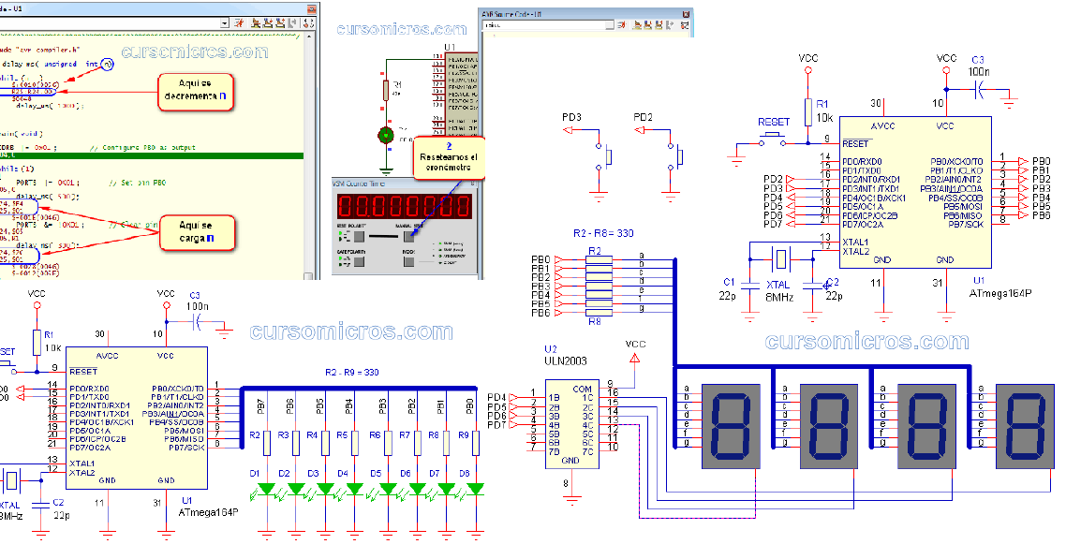The image size is (1066, 559).
Task: Select the ULN2003 driver component U2
Action: [x=571, y=421]
